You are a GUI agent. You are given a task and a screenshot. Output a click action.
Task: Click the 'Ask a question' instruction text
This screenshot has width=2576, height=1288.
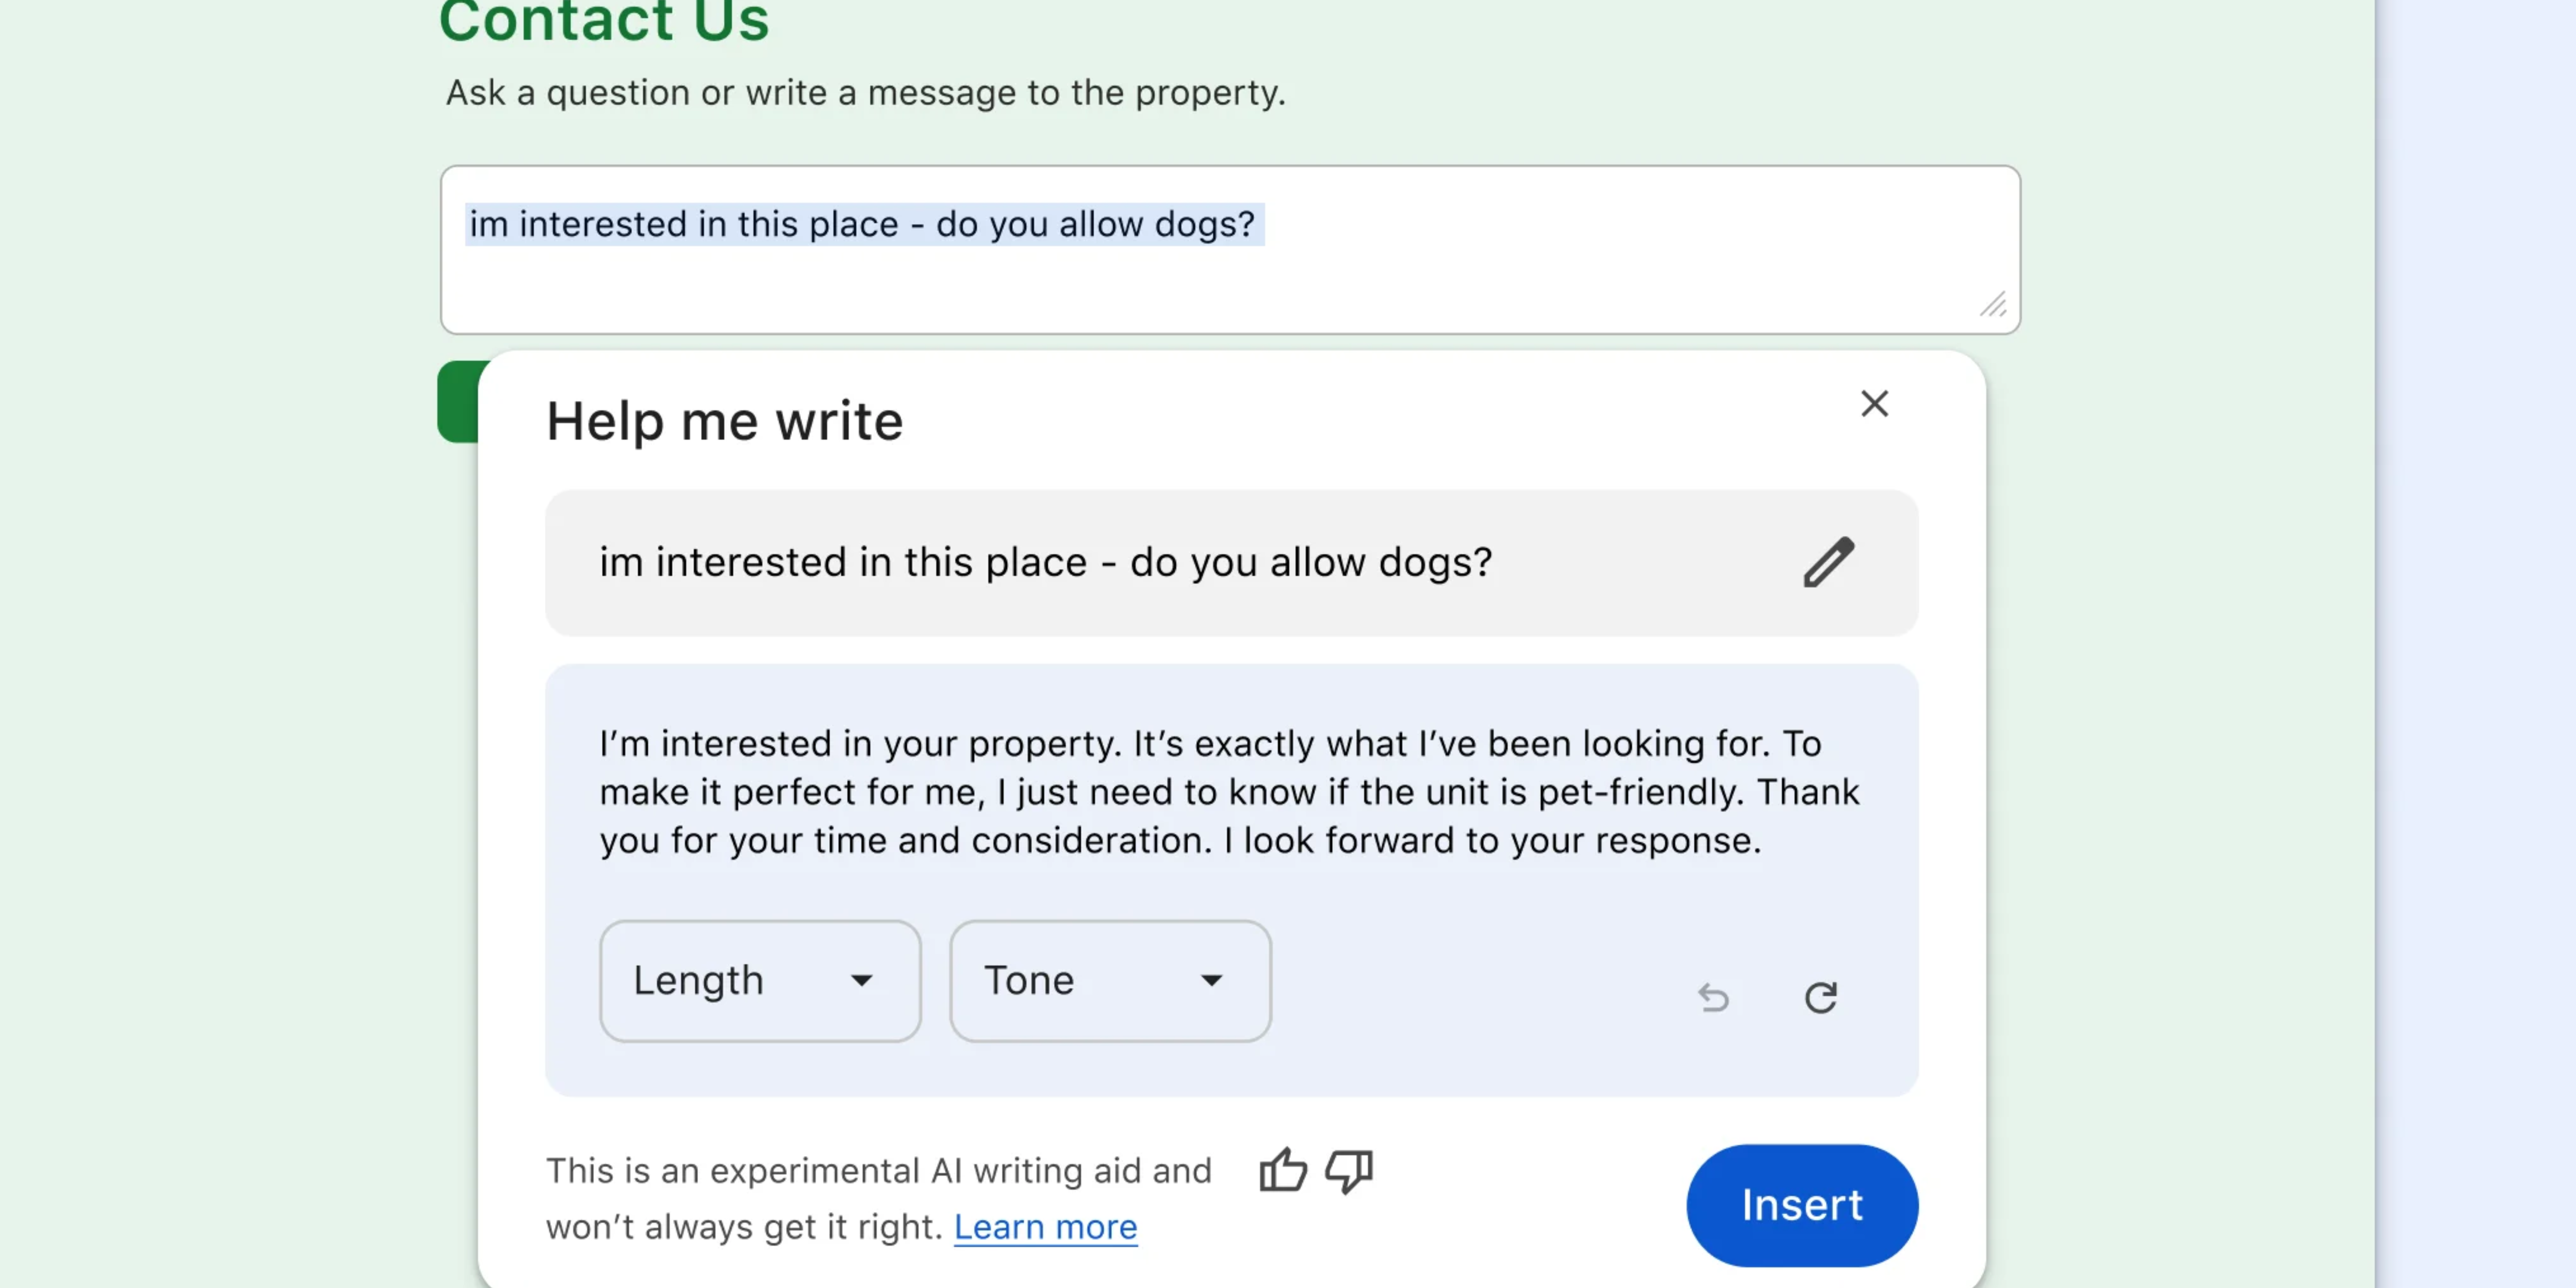tap(865, 93)
